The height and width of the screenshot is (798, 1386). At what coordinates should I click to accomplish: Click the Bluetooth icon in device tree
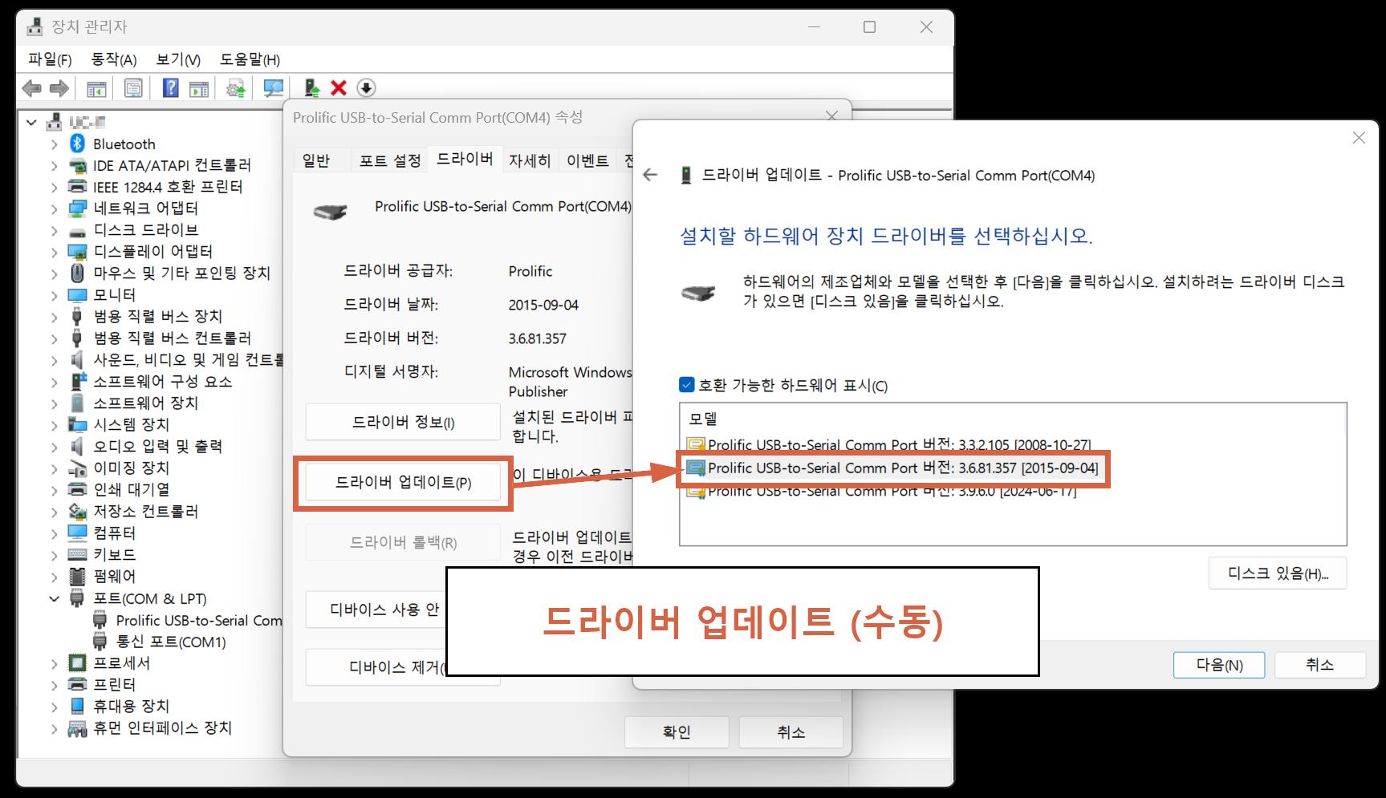click(78, 144)
